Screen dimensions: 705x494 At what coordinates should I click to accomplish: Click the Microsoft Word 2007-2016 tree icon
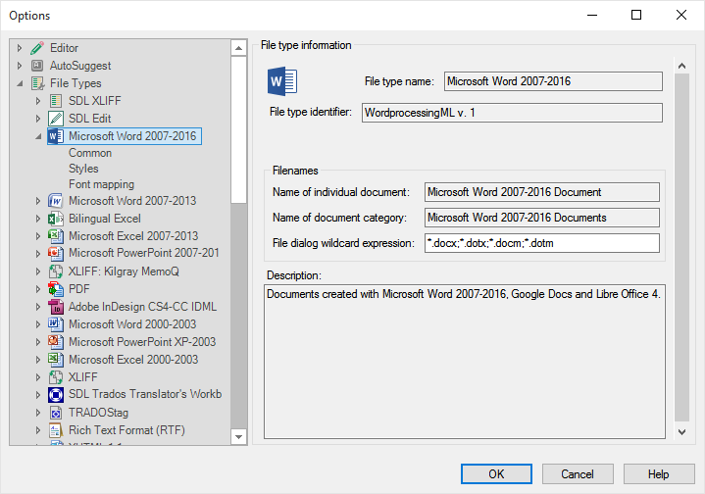[x=55, y=136]
